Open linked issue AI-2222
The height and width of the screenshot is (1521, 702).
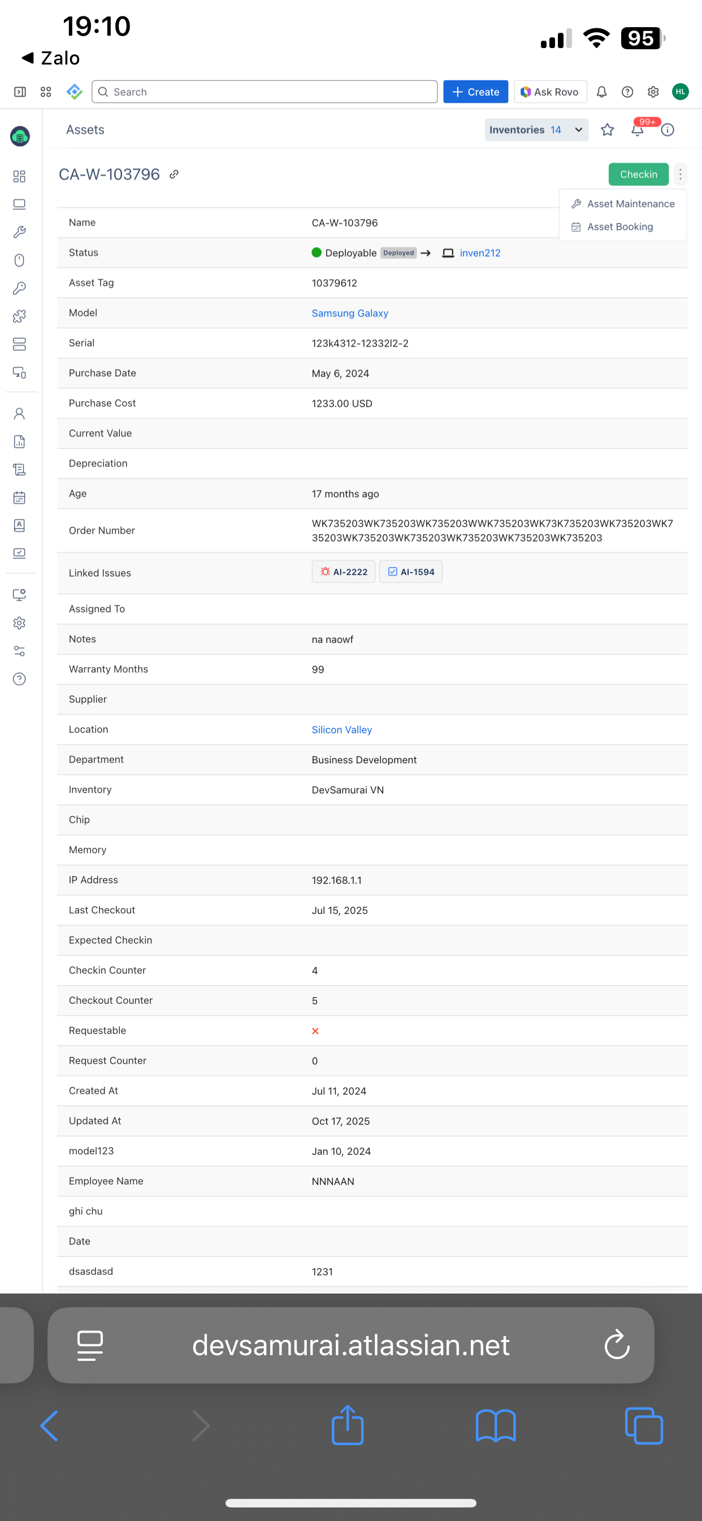click(x=343, y=572)
